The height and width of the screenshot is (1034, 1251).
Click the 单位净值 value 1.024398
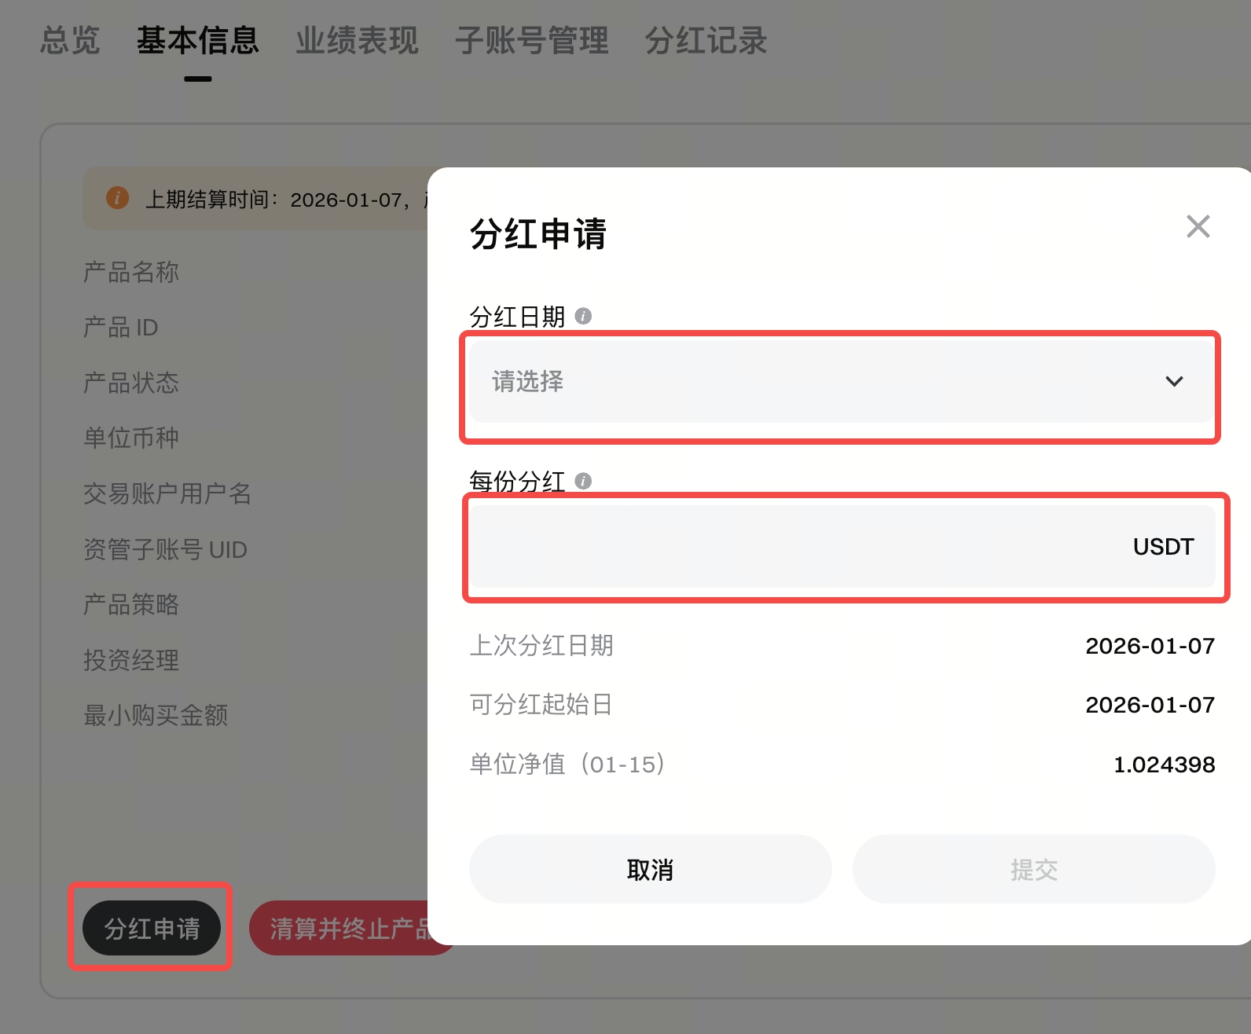pos(1164,764)
